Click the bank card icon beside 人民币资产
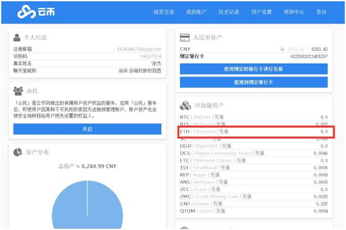 pos(185,37)
